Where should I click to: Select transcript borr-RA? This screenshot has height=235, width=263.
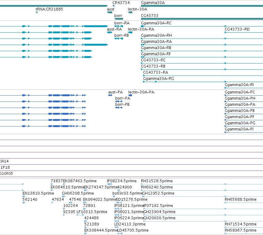(122, 23)
